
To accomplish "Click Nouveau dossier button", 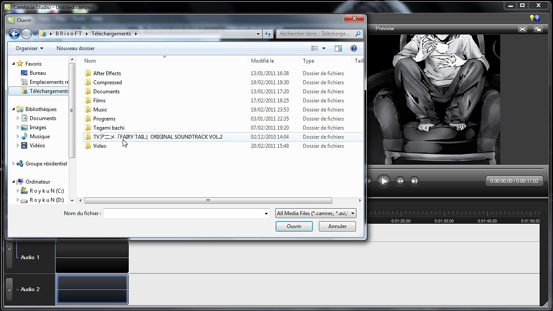I will (76, 48).
